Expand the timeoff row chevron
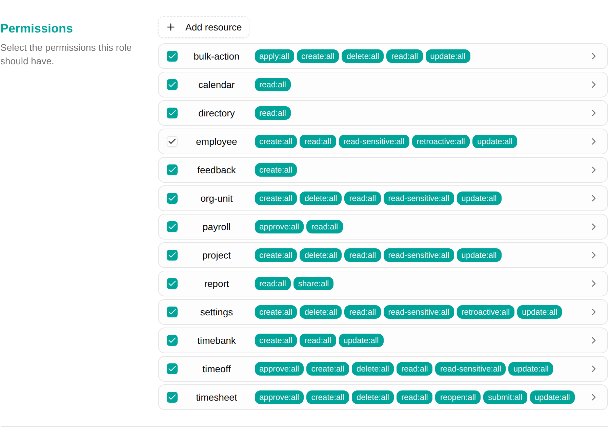 pyautogui.click(x=593, y=369)
